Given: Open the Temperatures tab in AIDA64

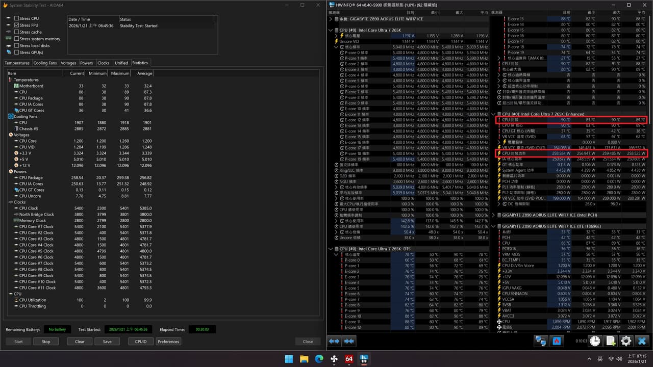Looking at the screenshot, I should tap(17, 63).
